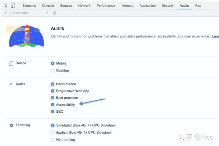
Task: Open the Console tab
Action: [x=48, y=6]
